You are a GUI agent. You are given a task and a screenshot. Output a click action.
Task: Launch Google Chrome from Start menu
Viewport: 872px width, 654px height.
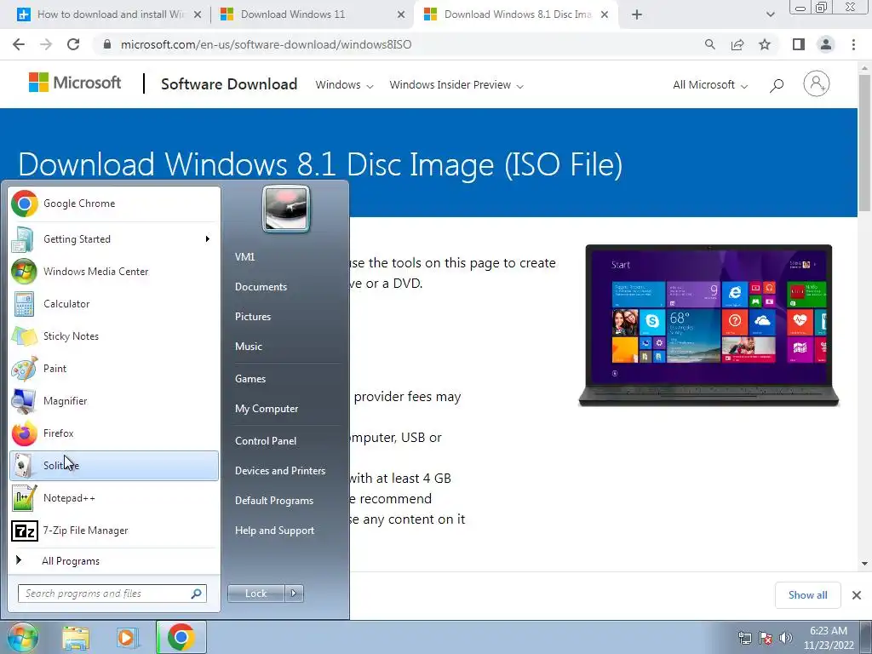[x=114, y=204]
